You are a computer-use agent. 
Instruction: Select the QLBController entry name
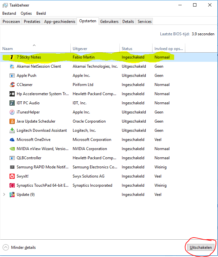29,158
